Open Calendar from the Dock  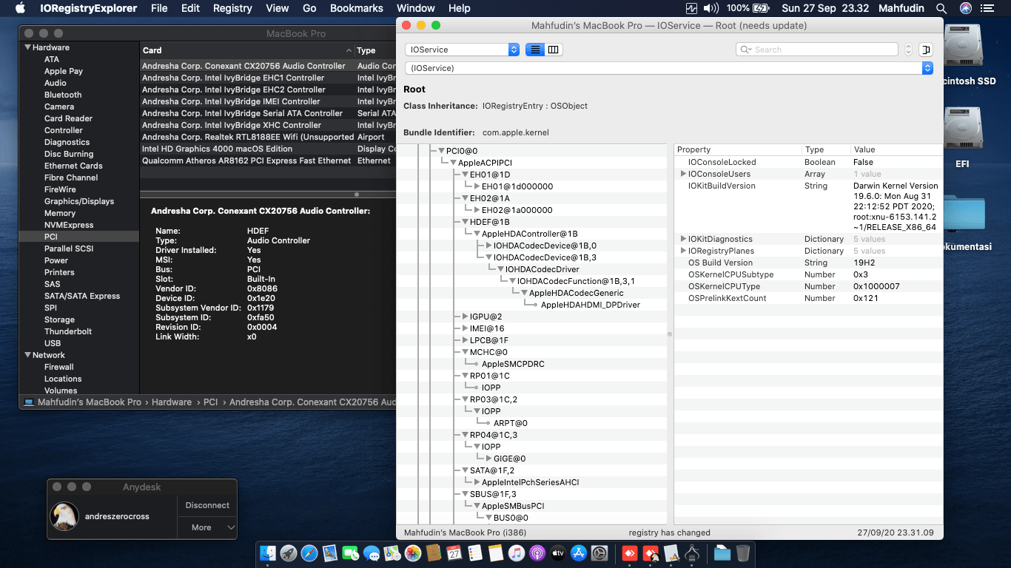coord(454,552)
